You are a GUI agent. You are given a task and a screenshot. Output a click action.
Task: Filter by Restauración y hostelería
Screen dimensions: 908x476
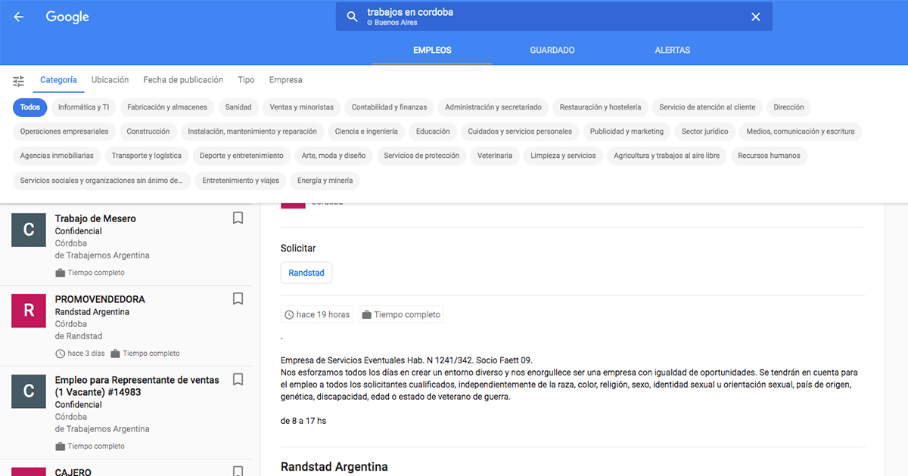[601, 107]
